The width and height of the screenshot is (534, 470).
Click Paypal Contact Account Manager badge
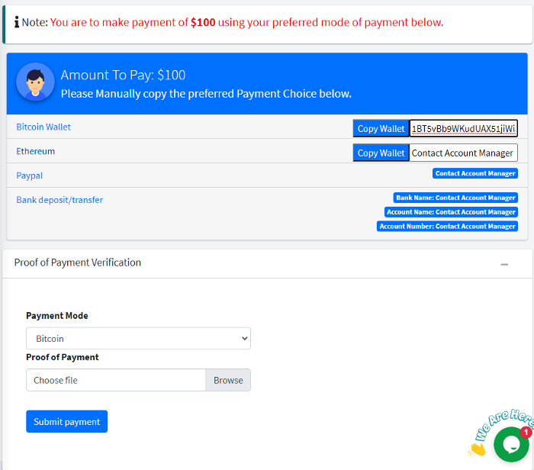475,173
